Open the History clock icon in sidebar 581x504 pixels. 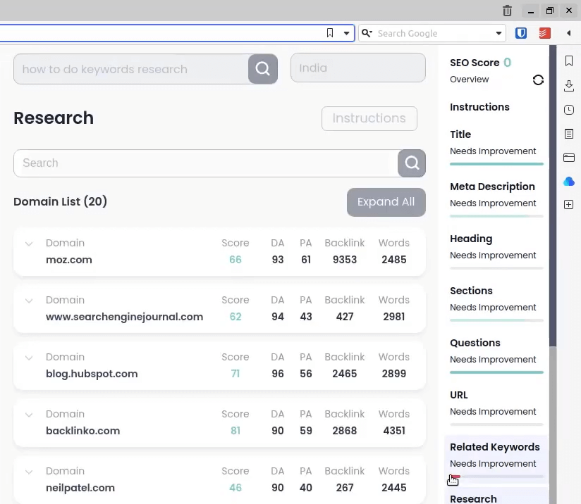tap(569, 110)
